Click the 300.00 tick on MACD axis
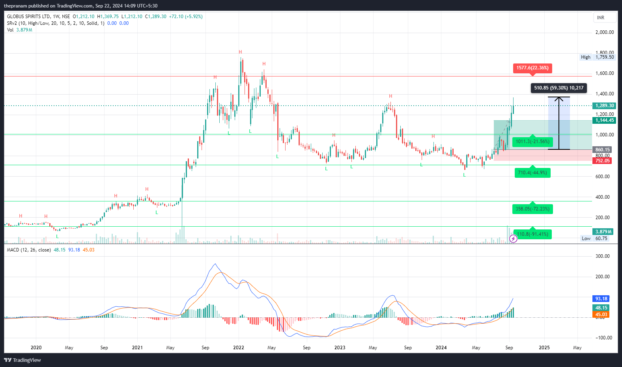 coord(603,256)
